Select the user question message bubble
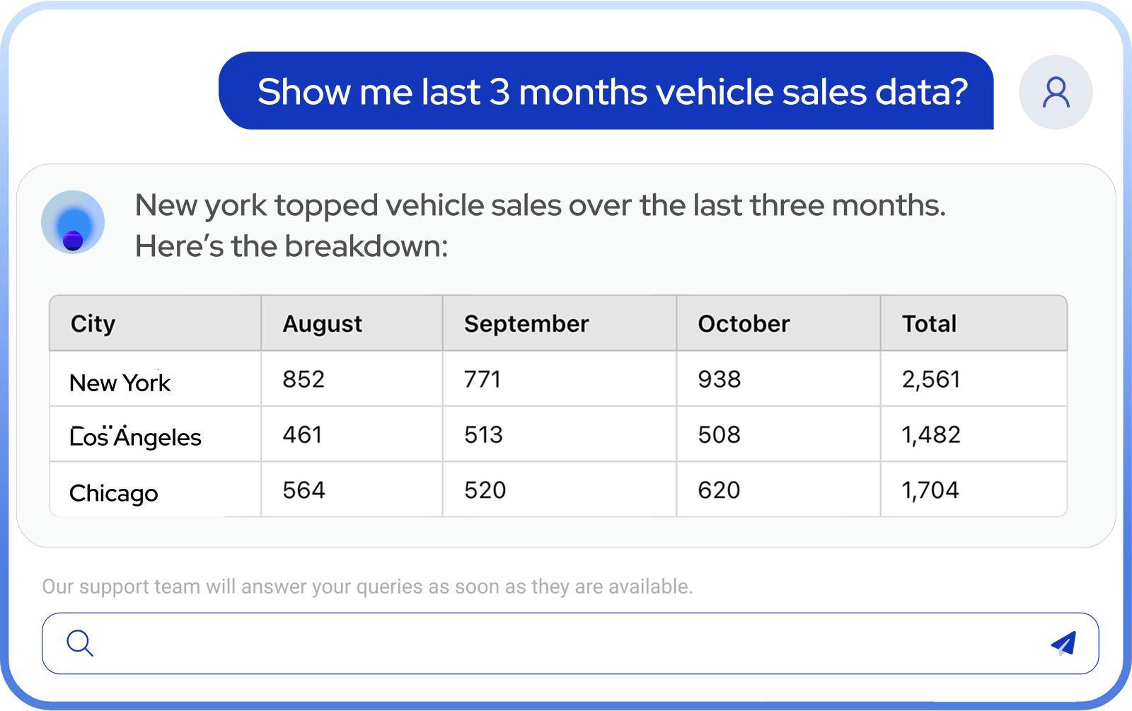Screen dimensions: 1132x711 pyautogui.click(x=606, y=91)
